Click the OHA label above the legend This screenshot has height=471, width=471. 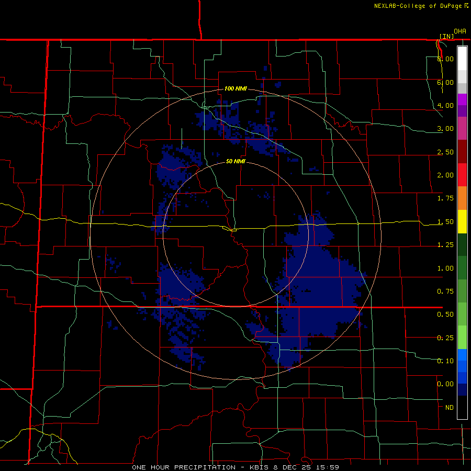(x=460, y=31)
